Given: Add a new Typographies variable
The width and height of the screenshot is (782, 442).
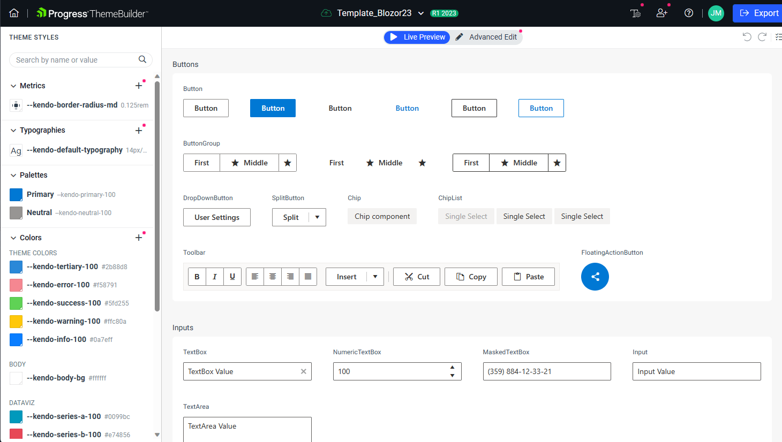Looking at the screenshot, I should tap(139, 130).
